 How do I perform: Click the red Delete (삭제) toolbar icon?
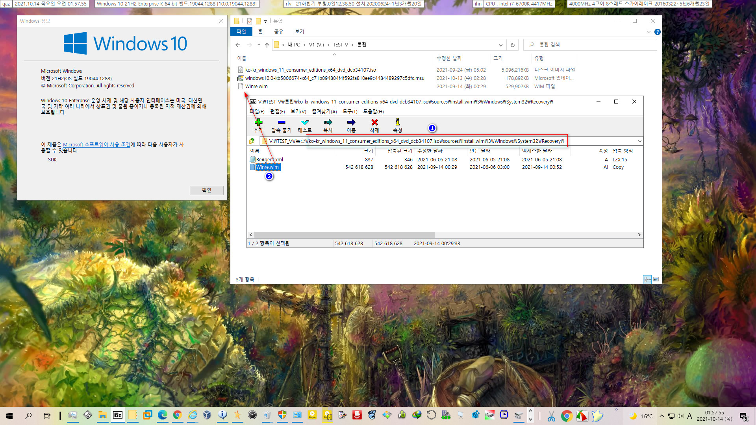tap(374, 122)
